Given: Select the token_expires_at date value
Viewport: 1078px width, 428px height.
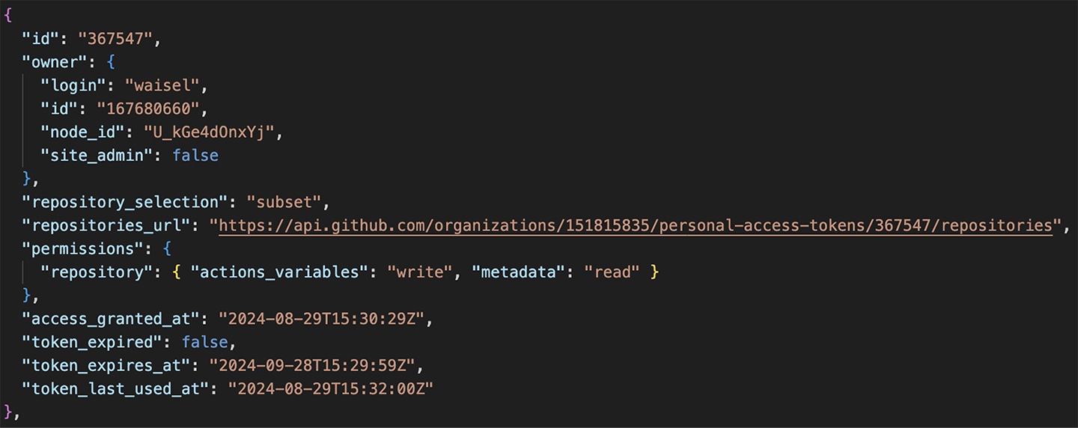Looking at the screenshot, I should pos(313,365).
